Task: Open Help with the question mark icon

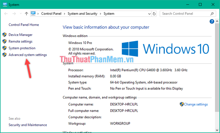Action: [x=212, y=21]
